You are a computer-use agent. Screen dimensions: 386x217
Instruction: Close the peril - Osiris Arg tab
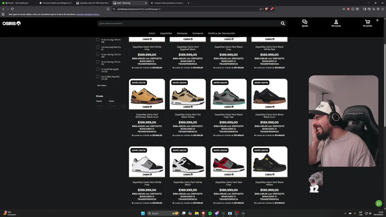146,3
